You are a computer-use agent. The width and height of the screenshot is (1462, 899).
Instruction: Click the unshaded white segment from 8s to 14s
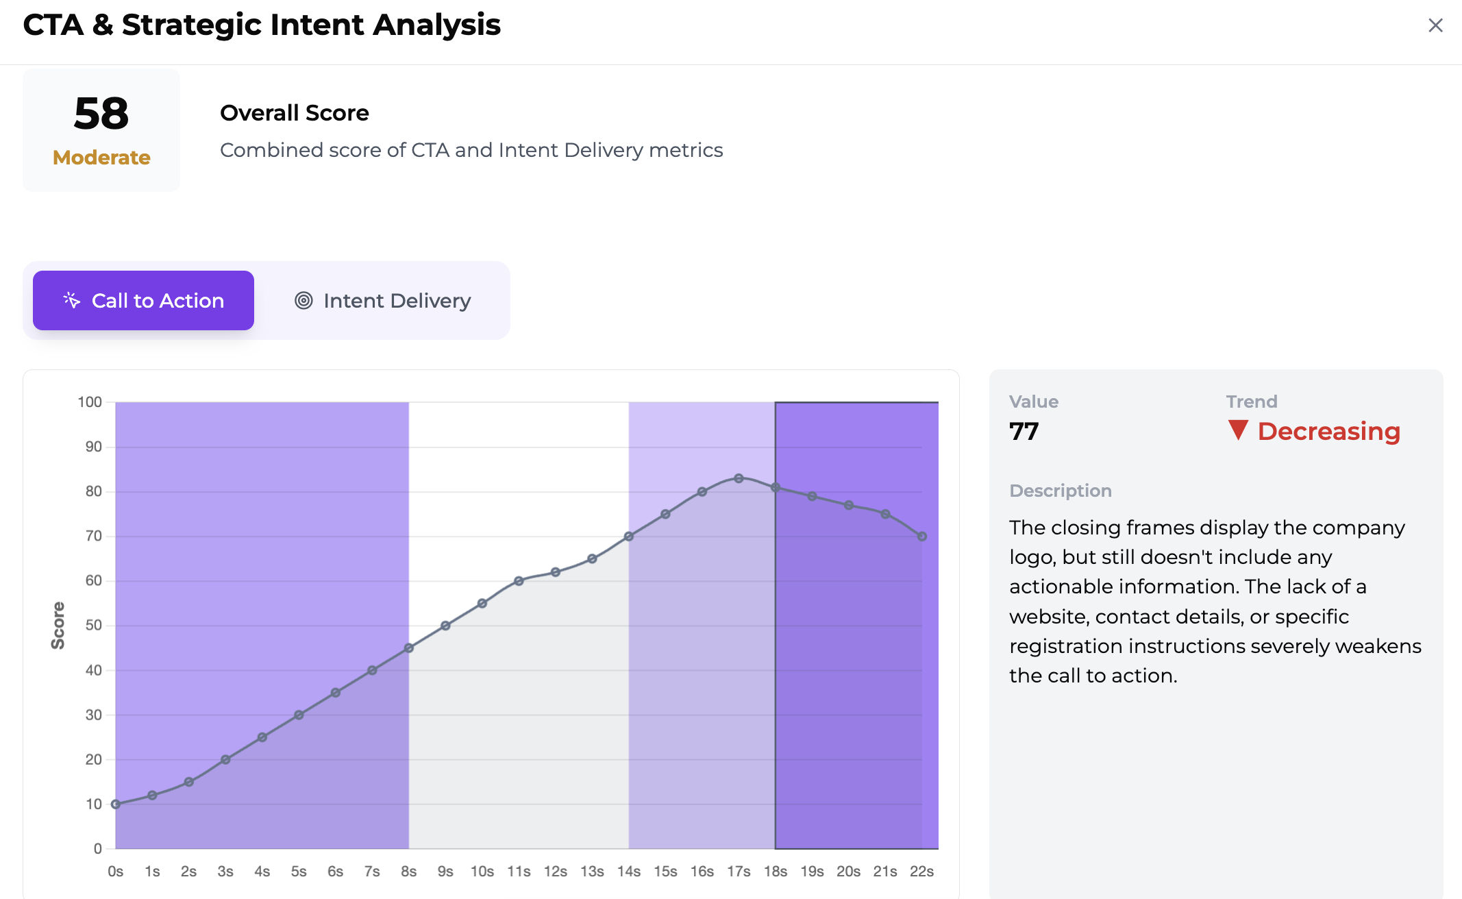tap(519, 480)
